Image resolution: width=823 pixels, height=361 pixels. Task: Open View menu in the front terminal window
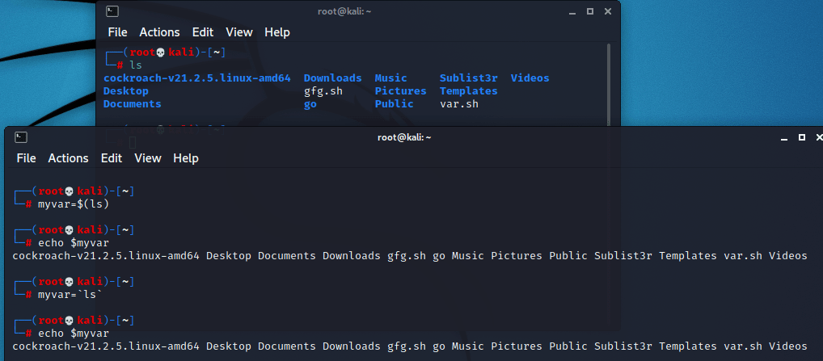147,157
